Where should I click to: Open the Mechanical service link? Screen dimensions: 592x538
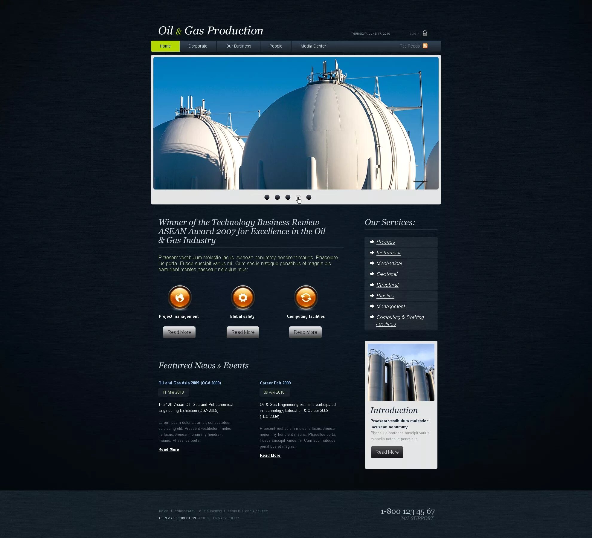pyautogui.click(x=389, y=264)
